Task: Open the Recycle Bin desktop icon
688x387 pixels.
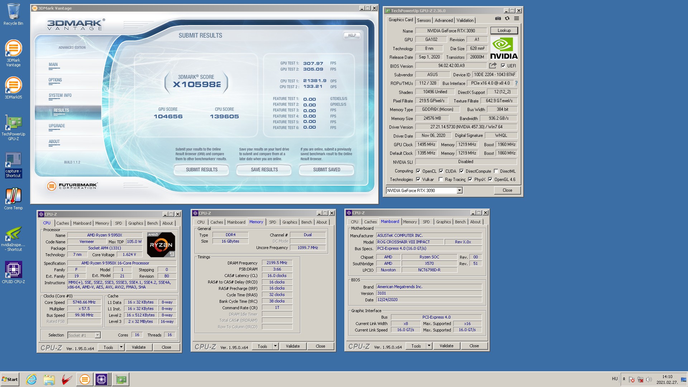Action: [13, 14]
